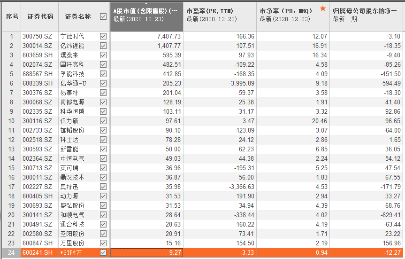Image resolution: width=405 pixels, height=259 pixels.
Task: Click the 序号 column header
Action: (x=12, y=17)
